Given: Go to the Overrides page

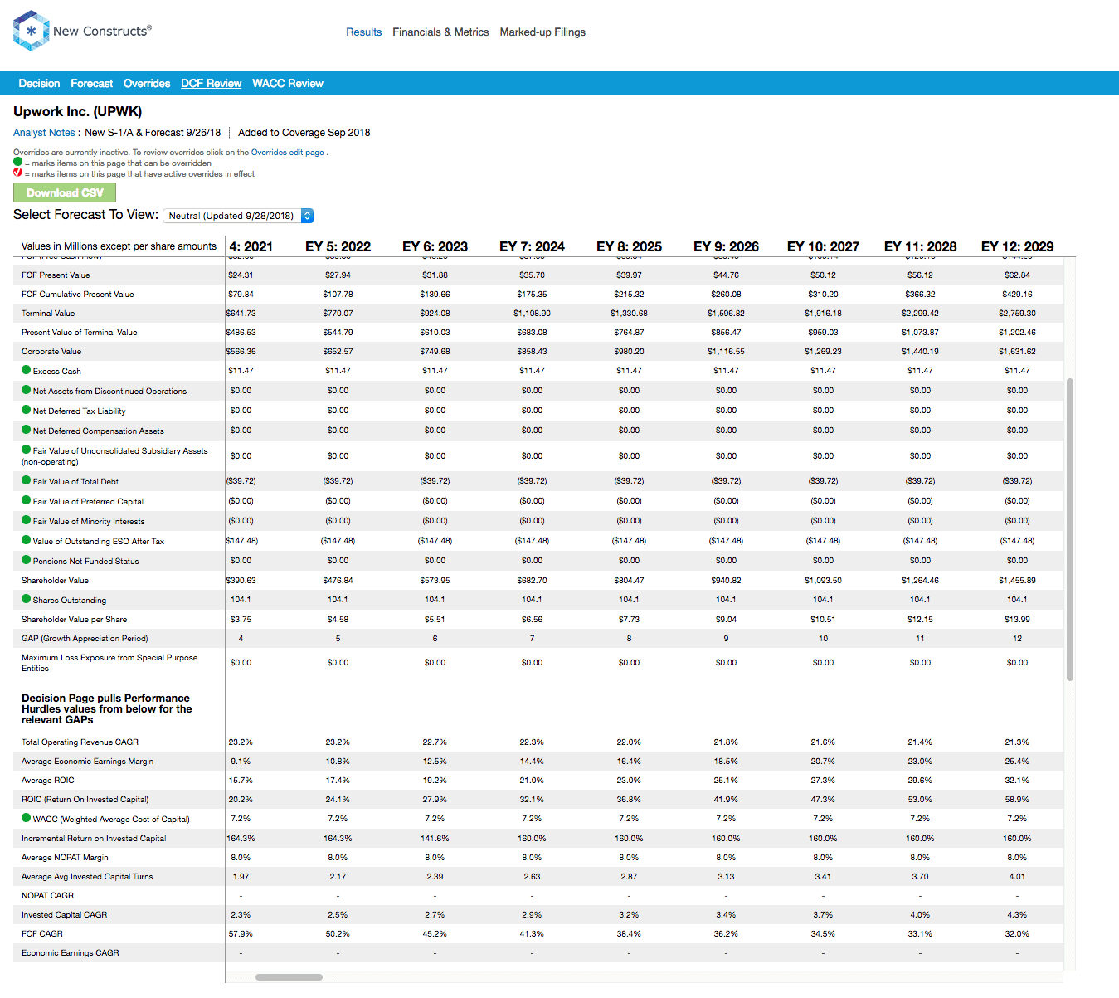Looking at the screenshot, I should (147, 84).
